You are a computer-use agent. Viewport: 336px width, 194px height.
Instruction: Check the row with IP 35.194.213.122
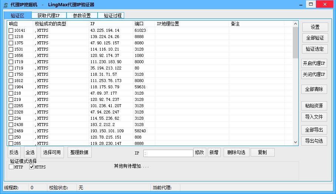11,68
